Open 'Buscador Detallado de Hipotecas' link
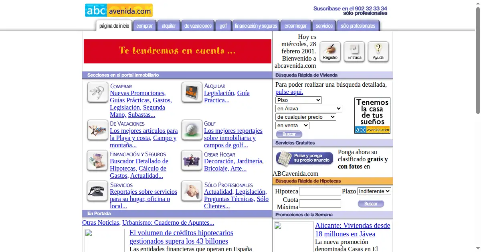Viewport: 481px width, 252px height. pos(139,165)
